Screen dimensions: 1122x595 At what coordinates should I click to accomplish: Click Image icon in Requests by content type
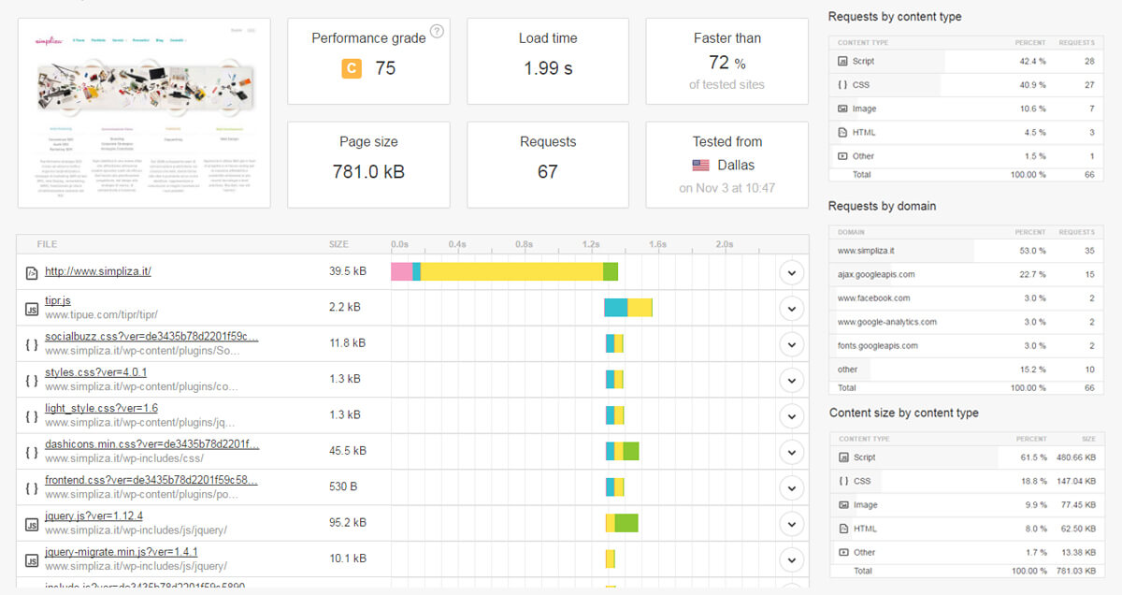pyautogui.click(x=843, y=109)
